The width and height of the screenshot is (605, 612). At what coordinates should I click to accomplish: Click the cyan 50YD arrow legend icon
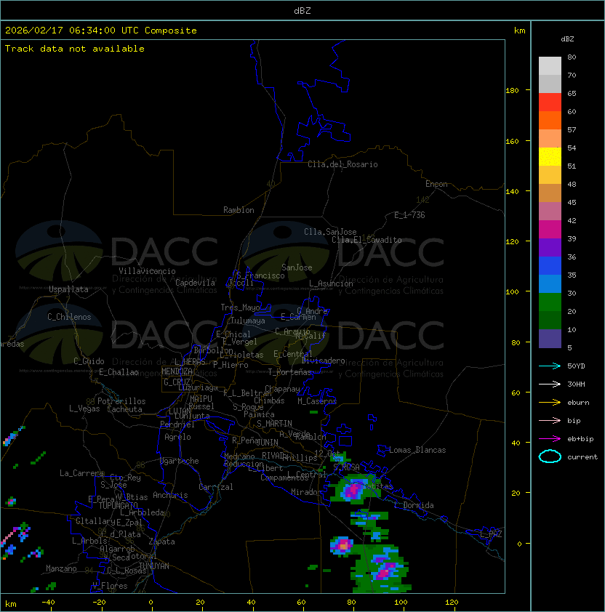[x=550, y=366]
